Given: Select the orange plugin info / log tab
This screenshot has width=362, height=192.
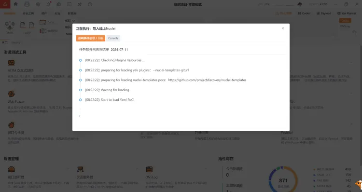Looking at the screenshot, I should tap(91, 38).
